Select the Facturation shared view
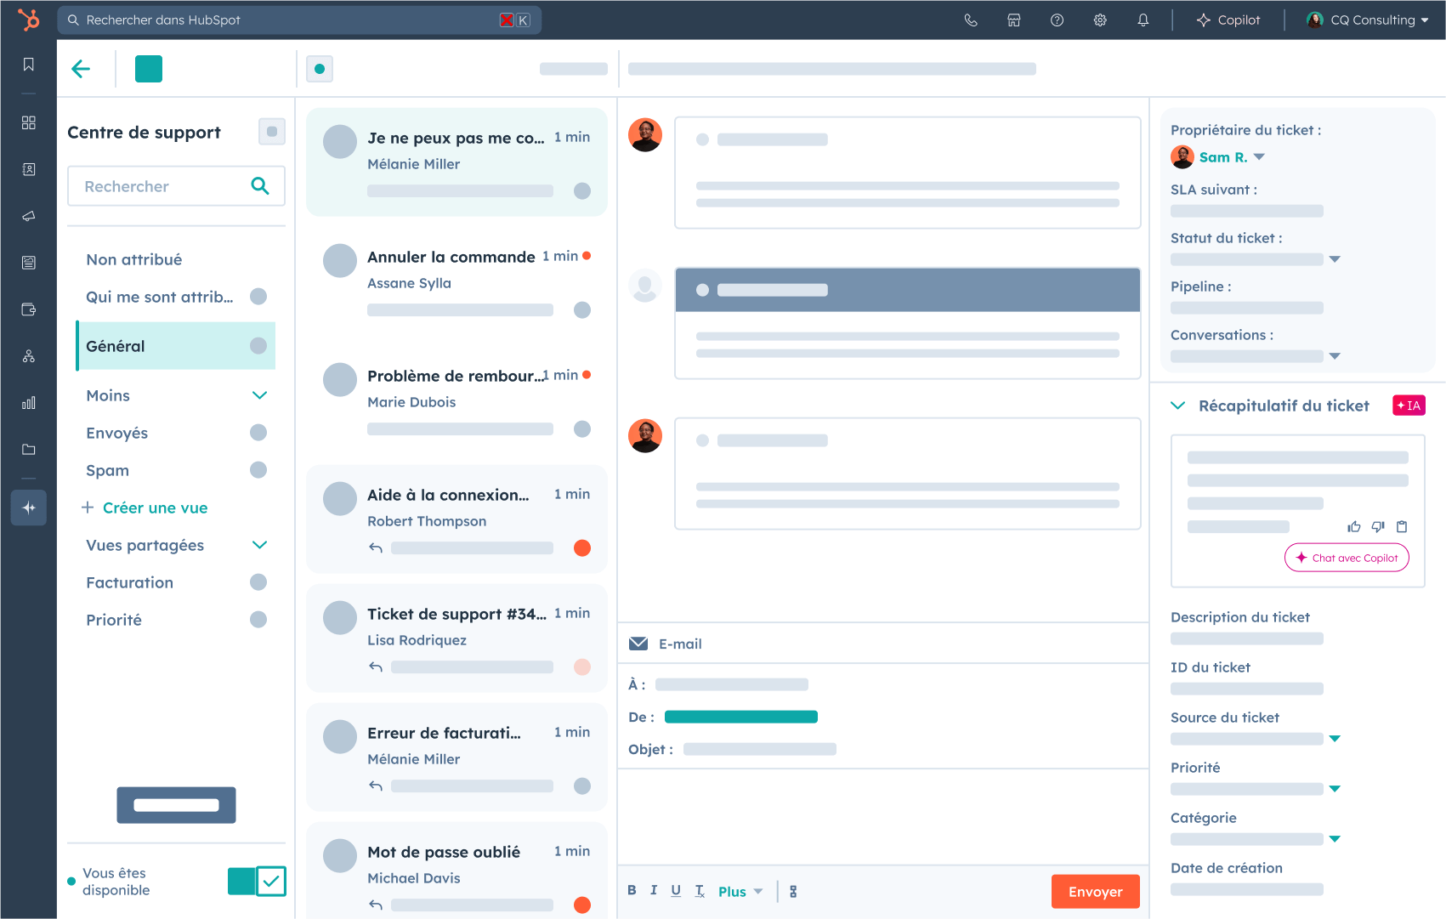 [130, 582]
